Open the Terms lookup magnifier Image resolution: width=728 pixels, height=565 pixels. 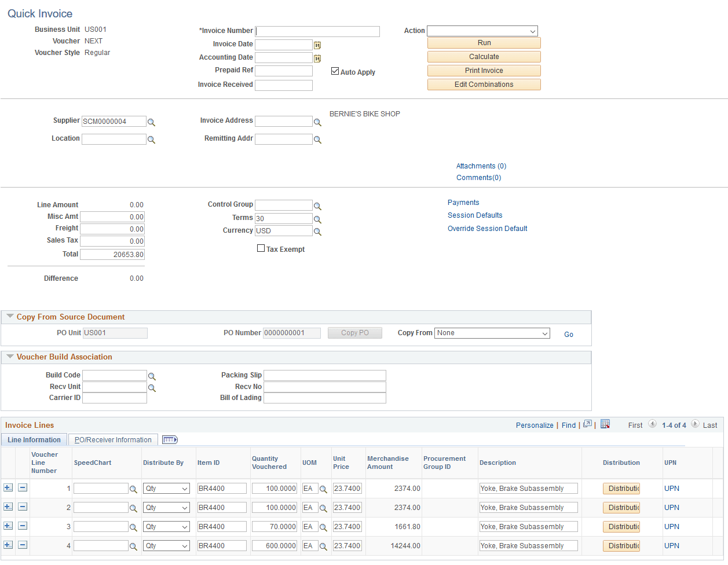pos(317,219)
